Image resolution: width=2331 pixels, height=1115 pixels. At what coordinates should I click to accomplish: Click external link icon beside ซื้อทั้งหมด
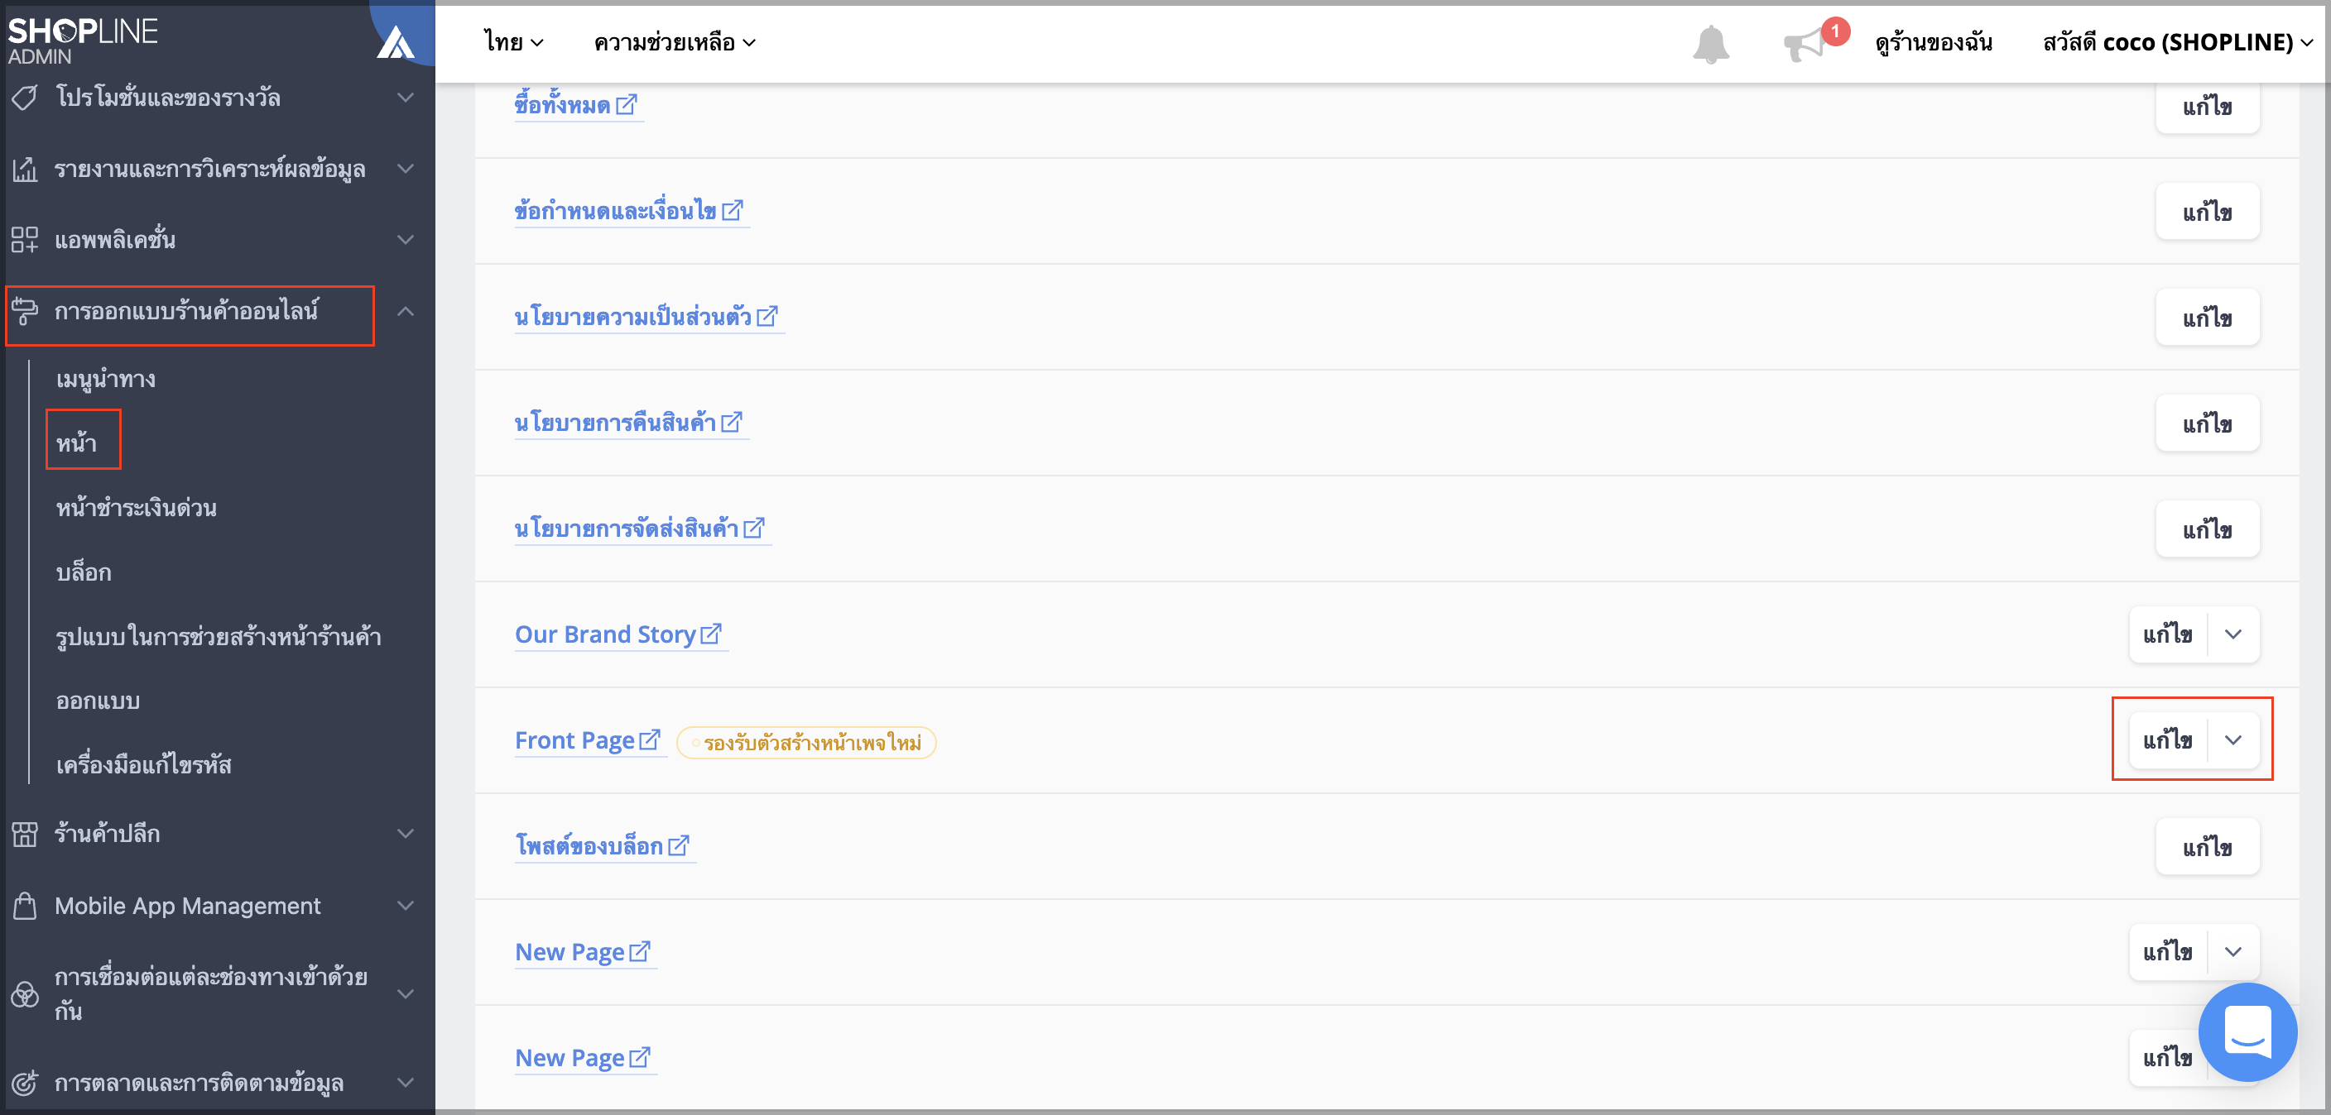626,104
